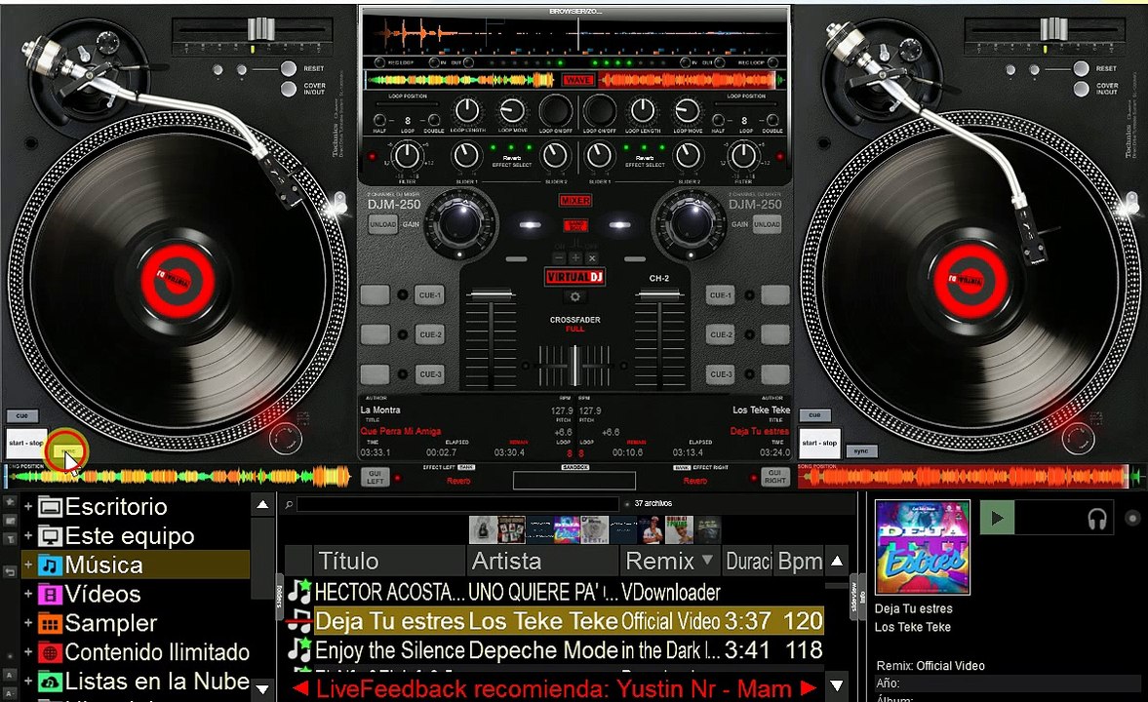
Task: Click the right deck FILTER knob
Action: (744, 156)
